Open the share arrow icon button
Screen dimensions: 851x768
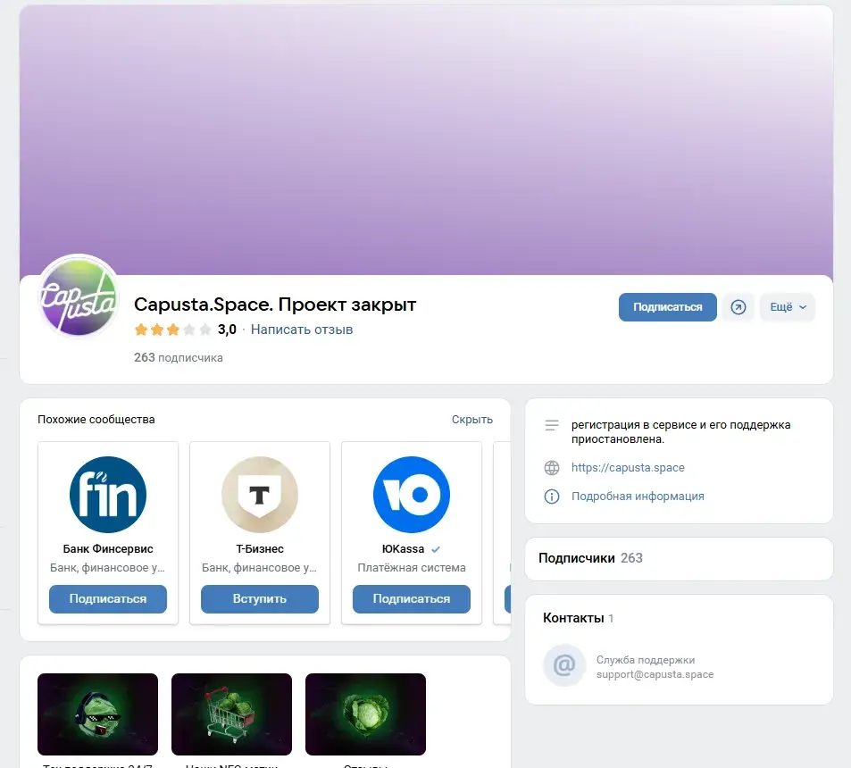coord(738,307)
